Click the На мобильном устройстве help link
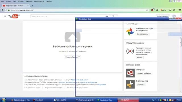This screenshot has height=102, width=182. coord(77,88)
